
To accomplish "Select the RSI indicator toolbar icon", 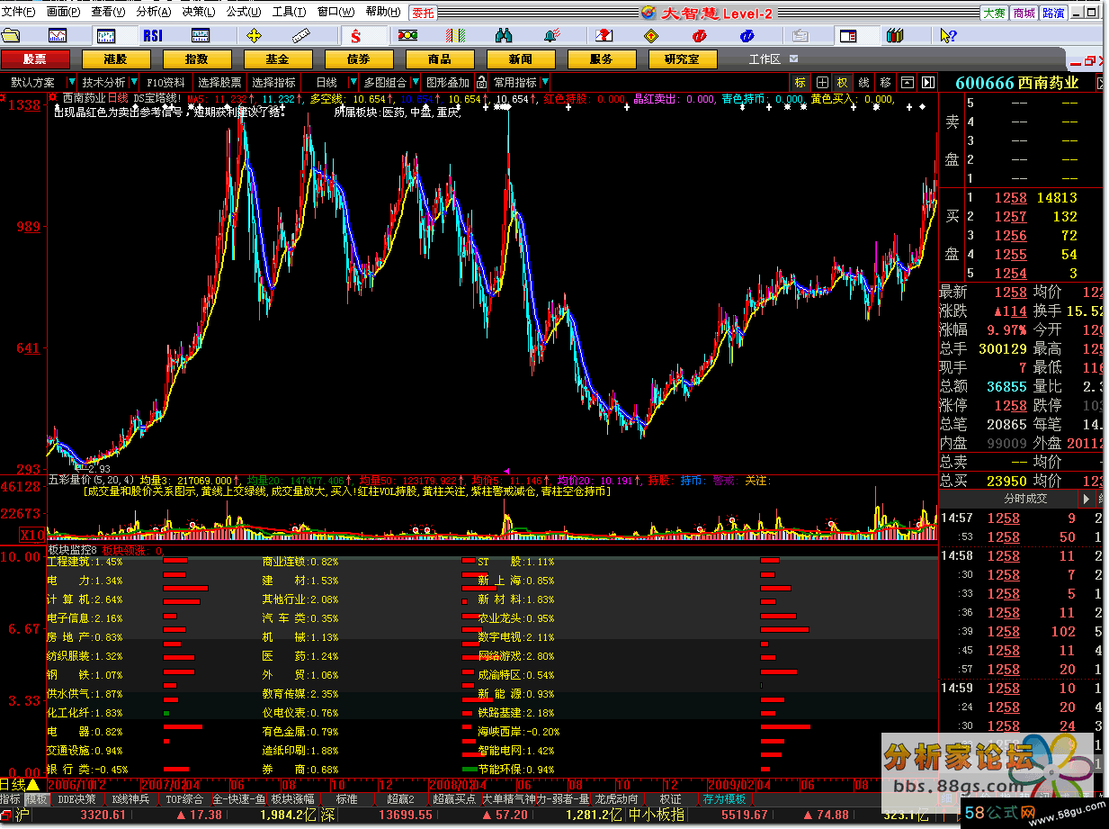I will coord(153,36).
